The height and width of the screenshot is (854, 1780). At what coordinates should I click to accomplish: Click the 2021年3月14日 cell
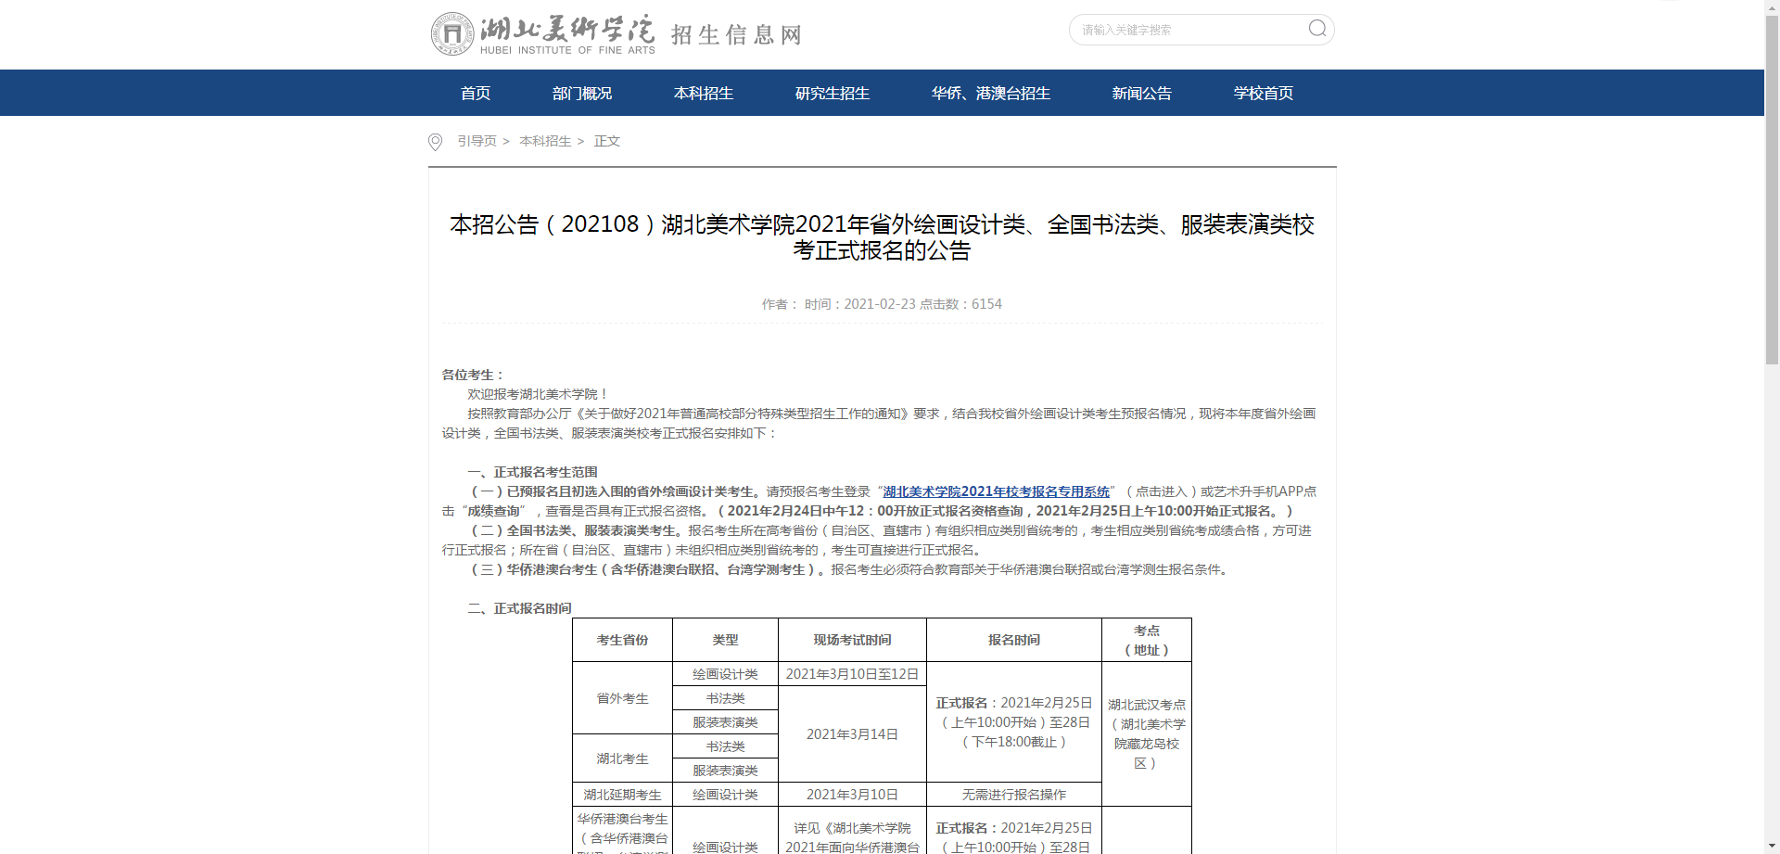[852, 734]
